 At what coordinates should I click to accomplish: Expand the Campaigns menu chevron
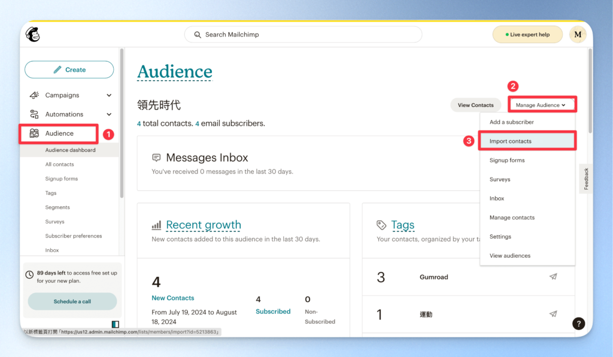click(x=109, y=95)
